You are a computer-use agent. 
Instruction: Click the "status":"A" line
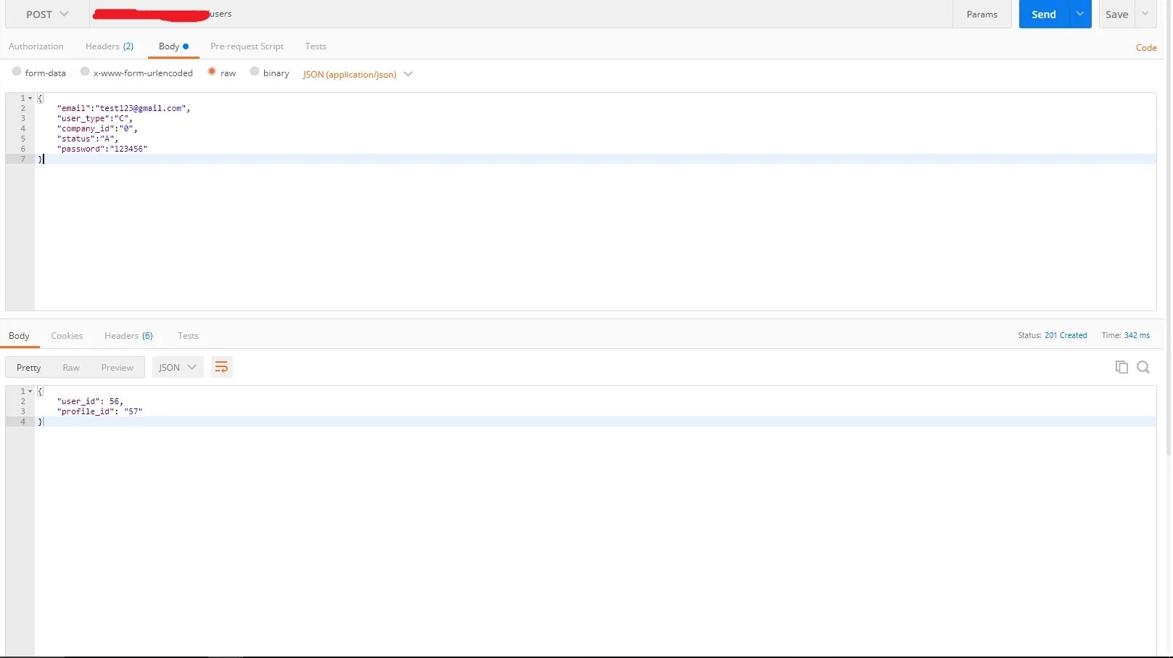(88, 139)
